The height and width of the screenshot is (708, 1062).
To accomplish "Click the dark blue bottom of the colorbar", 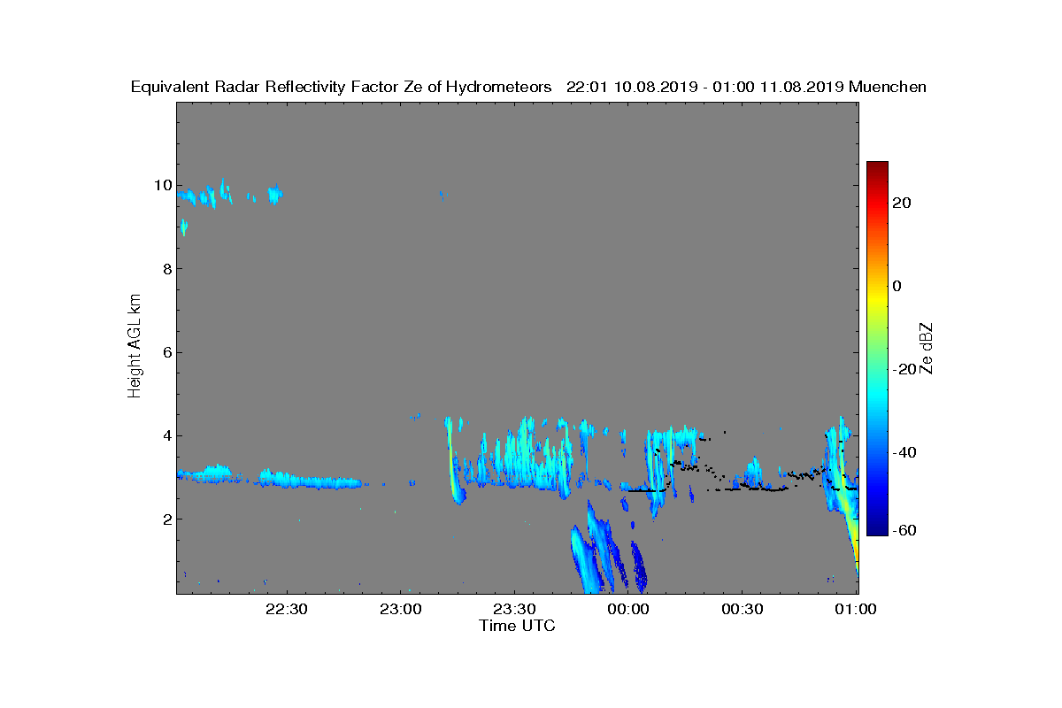I will [877, 529].
